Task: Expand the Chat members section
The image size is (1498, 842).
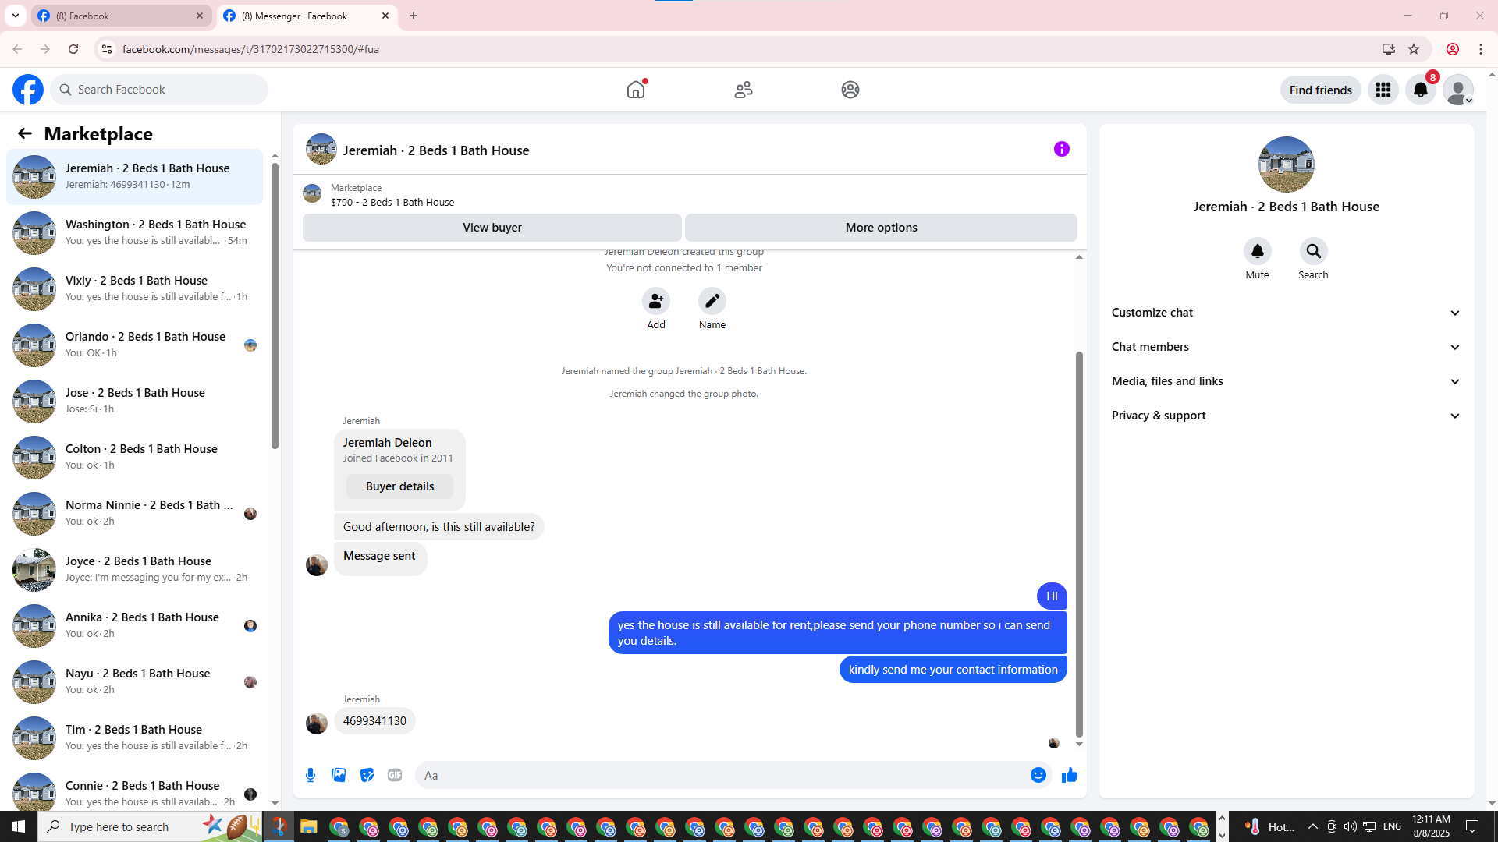Action: click(1285, 347)
